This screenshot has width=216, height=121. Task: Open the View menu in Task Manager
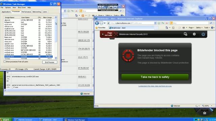pos(14,7)
